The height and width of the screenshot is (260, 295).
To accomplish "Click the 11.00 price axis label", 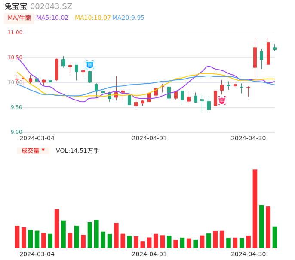I will click(15, 33).
